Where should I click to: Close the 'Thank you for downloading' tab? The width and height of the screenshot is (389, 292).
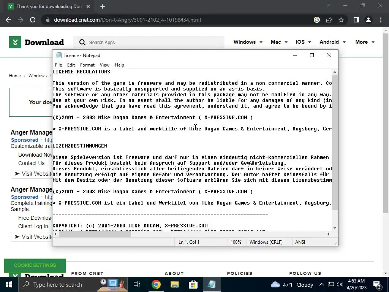click(88, 6)
